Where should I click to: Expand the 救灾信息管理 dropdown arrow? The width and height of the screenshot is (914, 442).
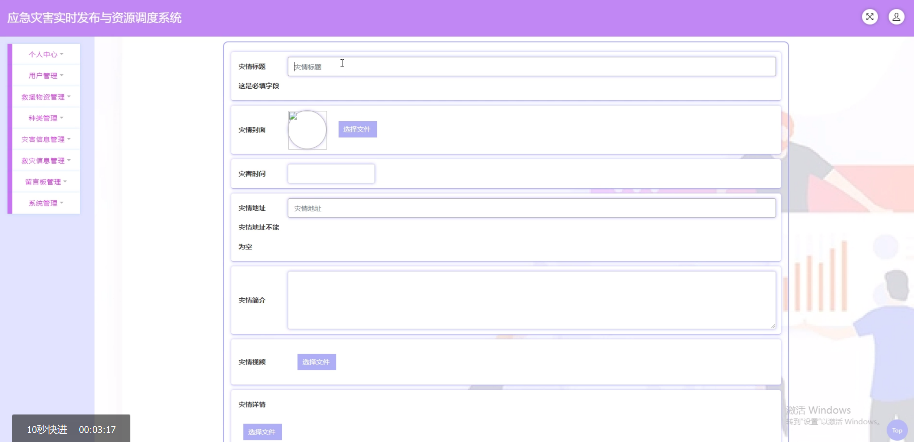pos(69,160)
